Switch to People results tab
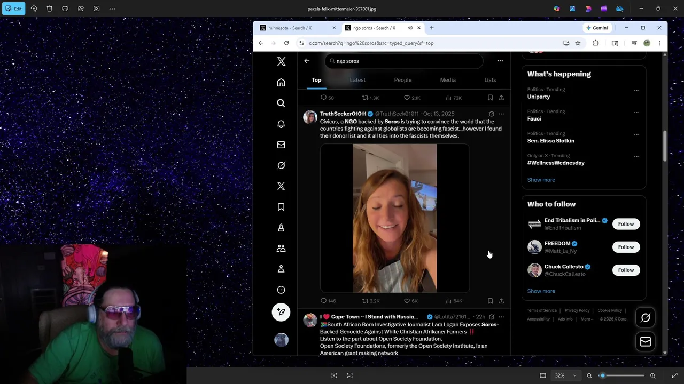Viewport: 684px width, 384px height. pyautogui.click(x=403, y=80)
